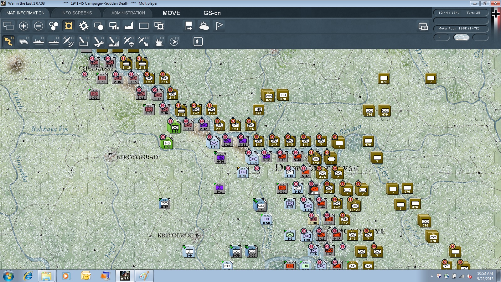Click the factory display icon
The image size is (501, 282).
[x=129, y=26]
